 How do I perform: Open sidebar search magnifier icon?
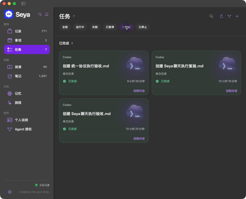(40, 14)
